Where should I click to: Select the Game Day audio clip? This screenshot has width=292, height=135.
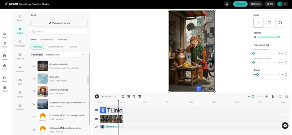click(x=111, y=127)
